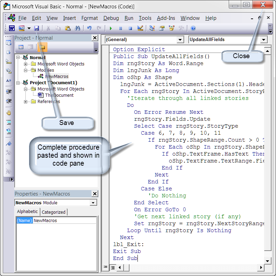Click the (Name) property value NewMacros
Screen dimensions: 276x276
click(64, 221)
